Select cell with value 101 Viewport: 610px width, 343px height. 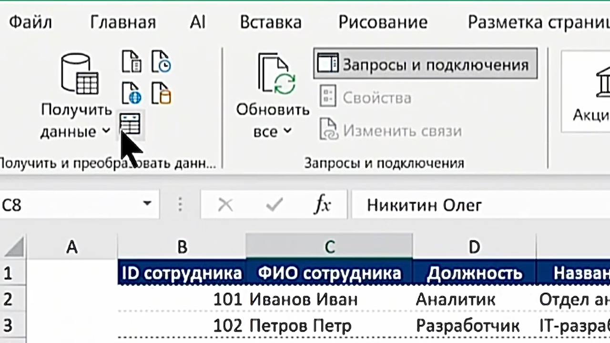coord(182,299)
